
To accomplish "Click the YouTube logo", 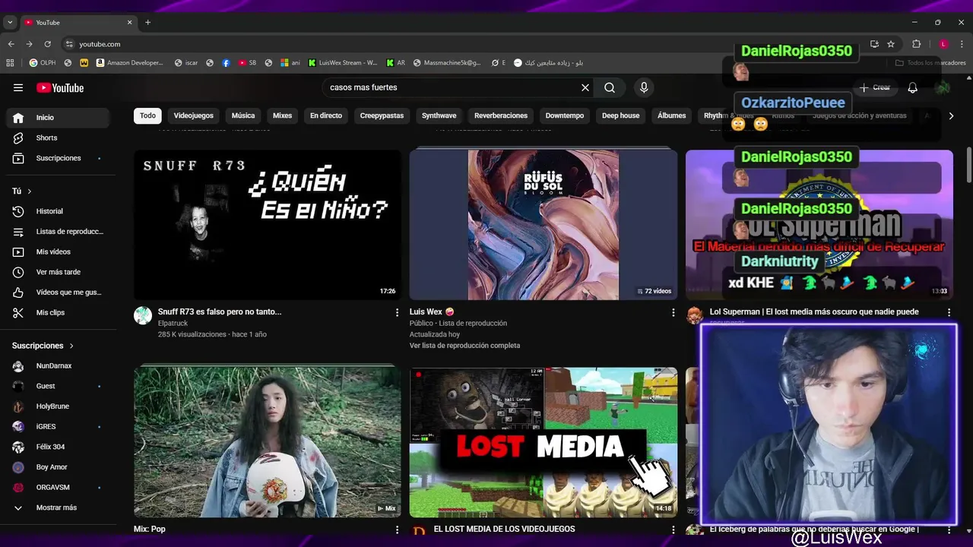I will pyautogui.click(x=60, y=87).
